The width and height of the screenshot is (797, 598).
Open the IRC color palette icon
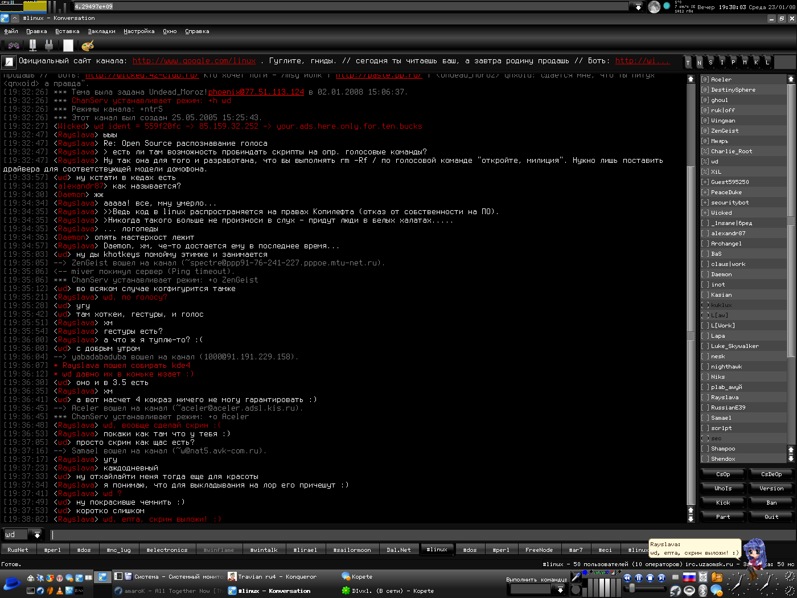(x=87, y=45)
